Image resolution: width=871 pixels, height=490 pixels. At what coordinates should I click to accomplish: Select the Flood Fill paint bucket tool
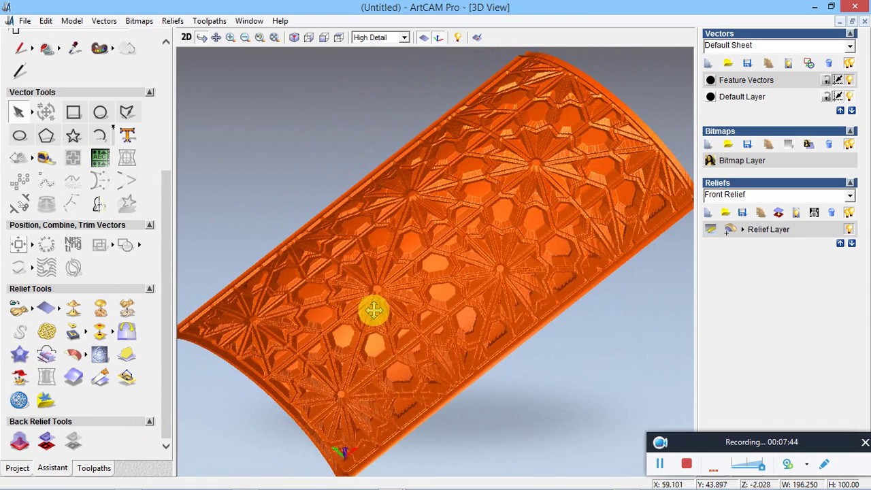click(46, 48)
